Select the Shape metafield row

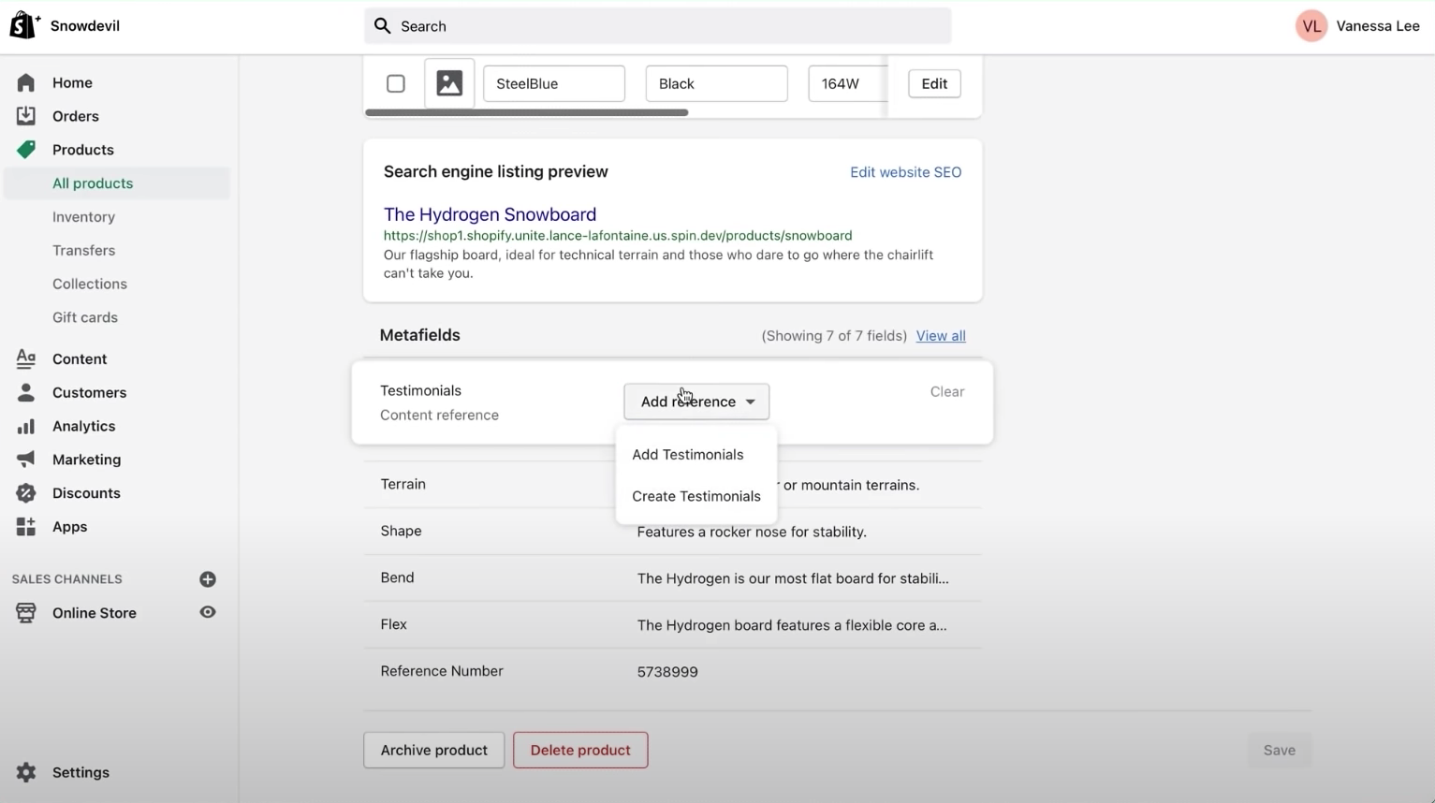point(673,532)
